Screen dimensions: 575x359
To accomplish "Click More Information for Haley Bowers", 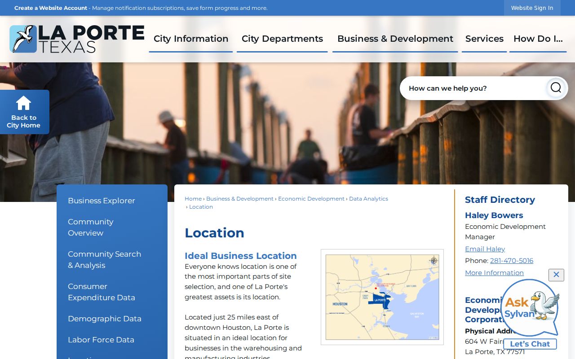I will click(494, 272).
